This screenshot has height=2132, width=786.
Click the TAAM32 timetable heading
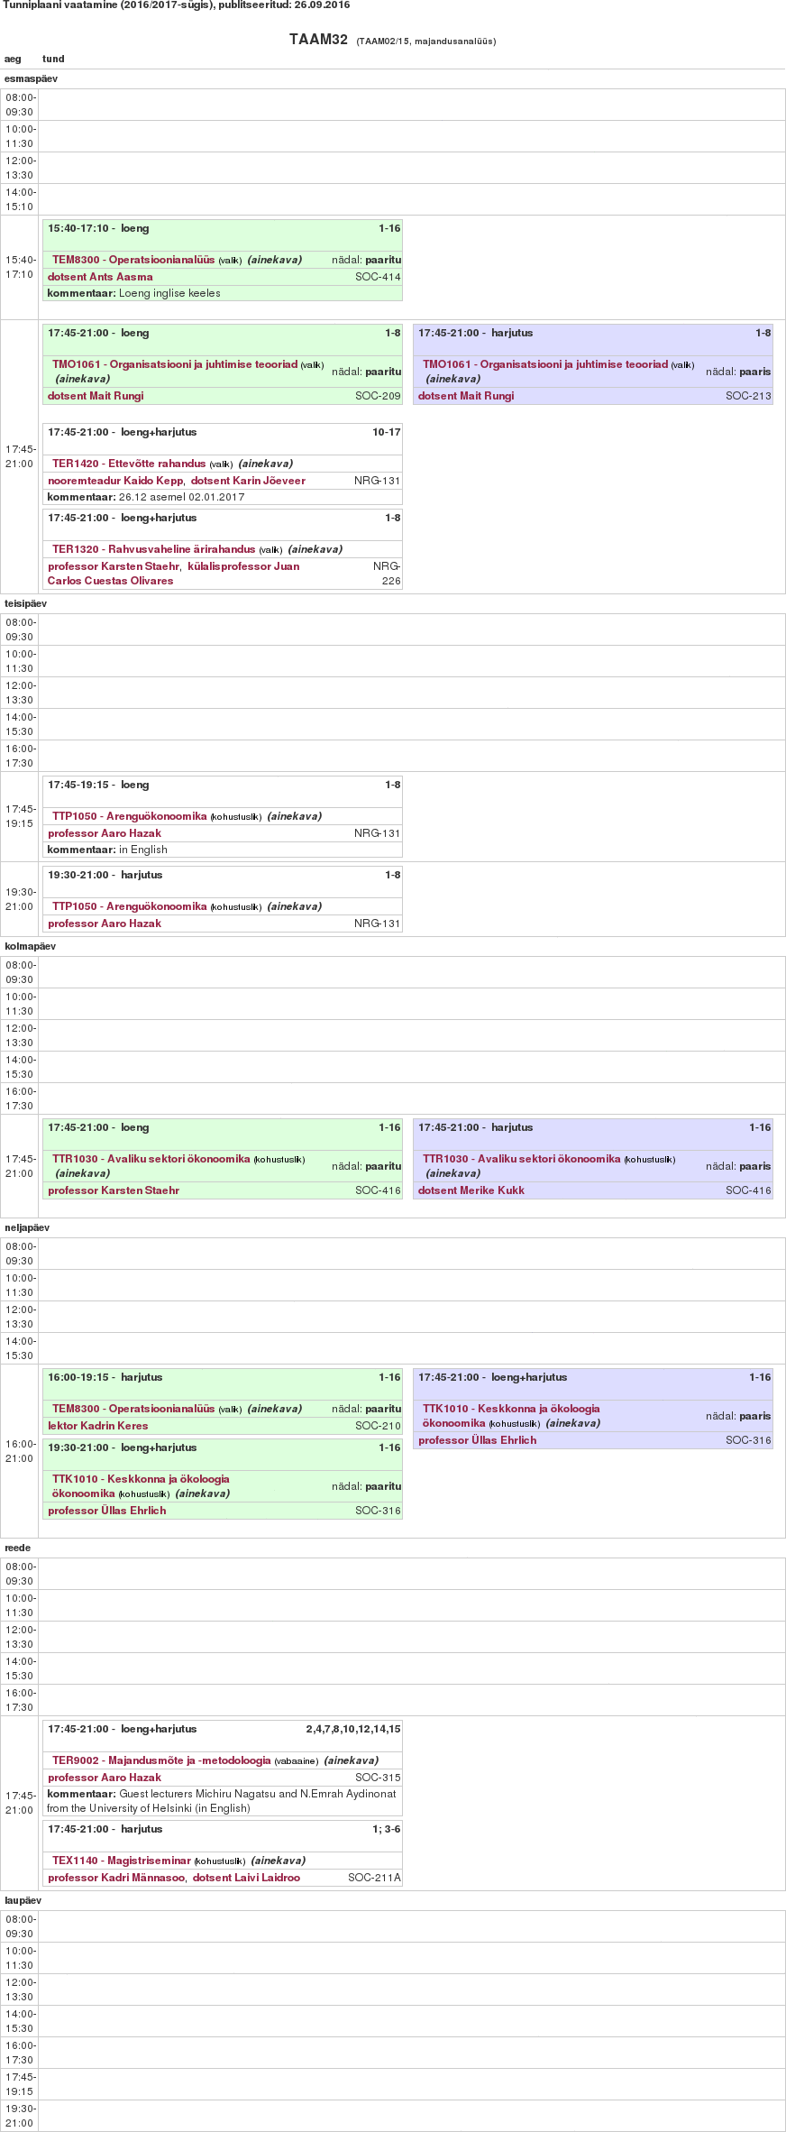click(x=318, y=40)
